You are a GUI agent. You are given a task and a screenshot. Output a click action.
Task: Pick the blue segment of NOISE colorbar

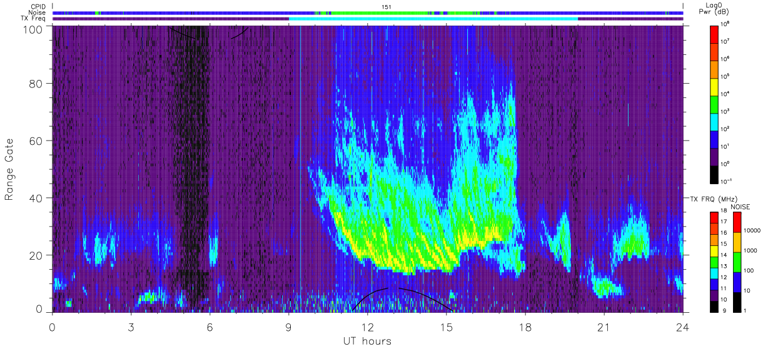[x=737, y=282]
